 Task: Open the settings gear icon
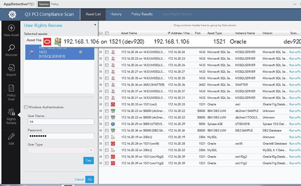point(12,15)
